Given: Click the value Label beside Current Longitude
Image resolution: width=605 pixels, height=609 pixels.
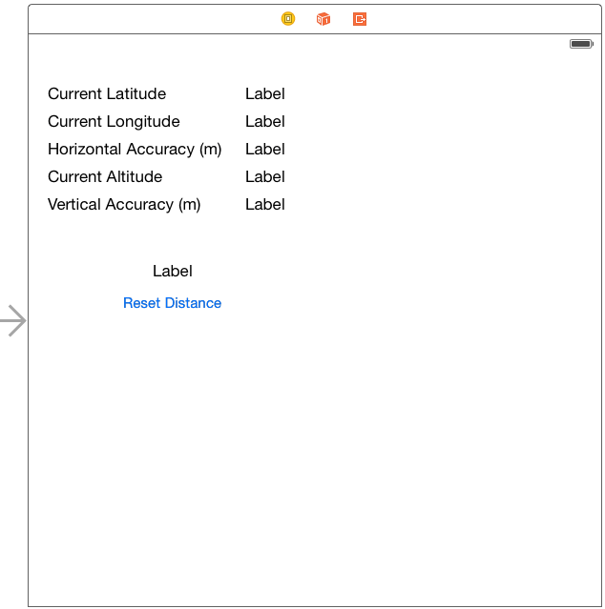Looking at the screenshot, I should 265,122.
